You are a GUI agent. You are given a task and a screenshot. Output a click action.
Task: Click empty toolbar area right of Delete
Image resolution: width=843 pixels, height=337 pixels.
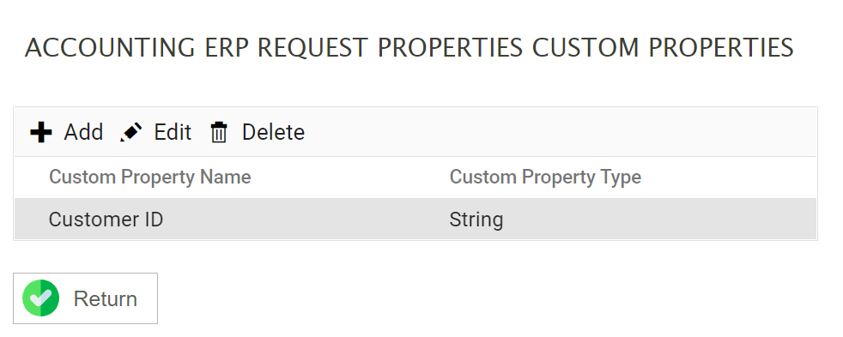pos(559,132)
